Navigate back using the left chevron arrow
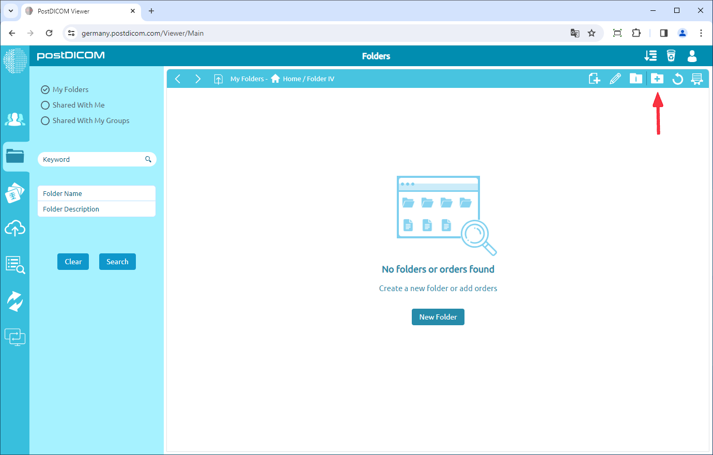 (x=178, y=79)
